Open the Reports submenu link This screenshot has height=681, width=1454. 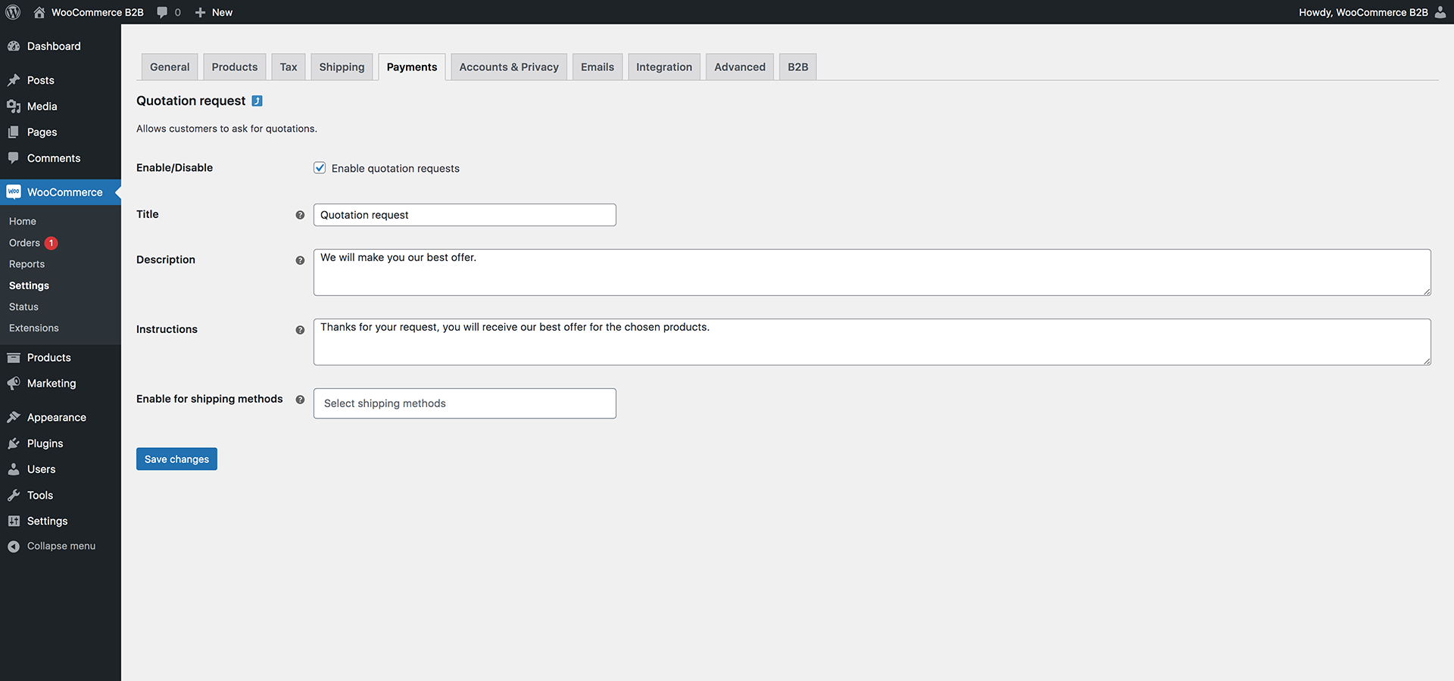tap(27, 264)
